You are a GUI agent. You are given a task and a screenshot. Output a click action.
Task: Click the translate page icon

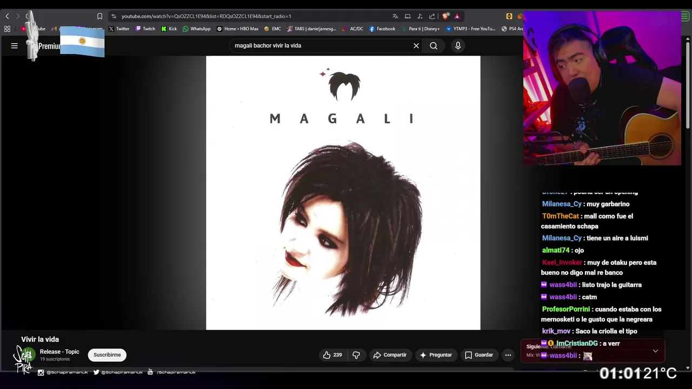click(x=395, y=16)
